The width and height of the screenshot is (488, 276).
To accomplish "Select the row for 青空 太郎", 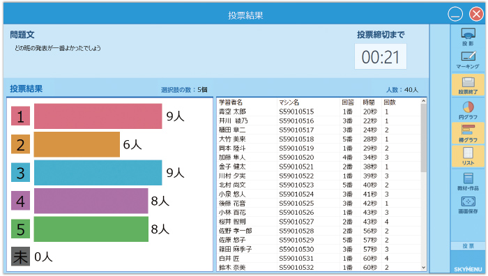I will [319, 112].
